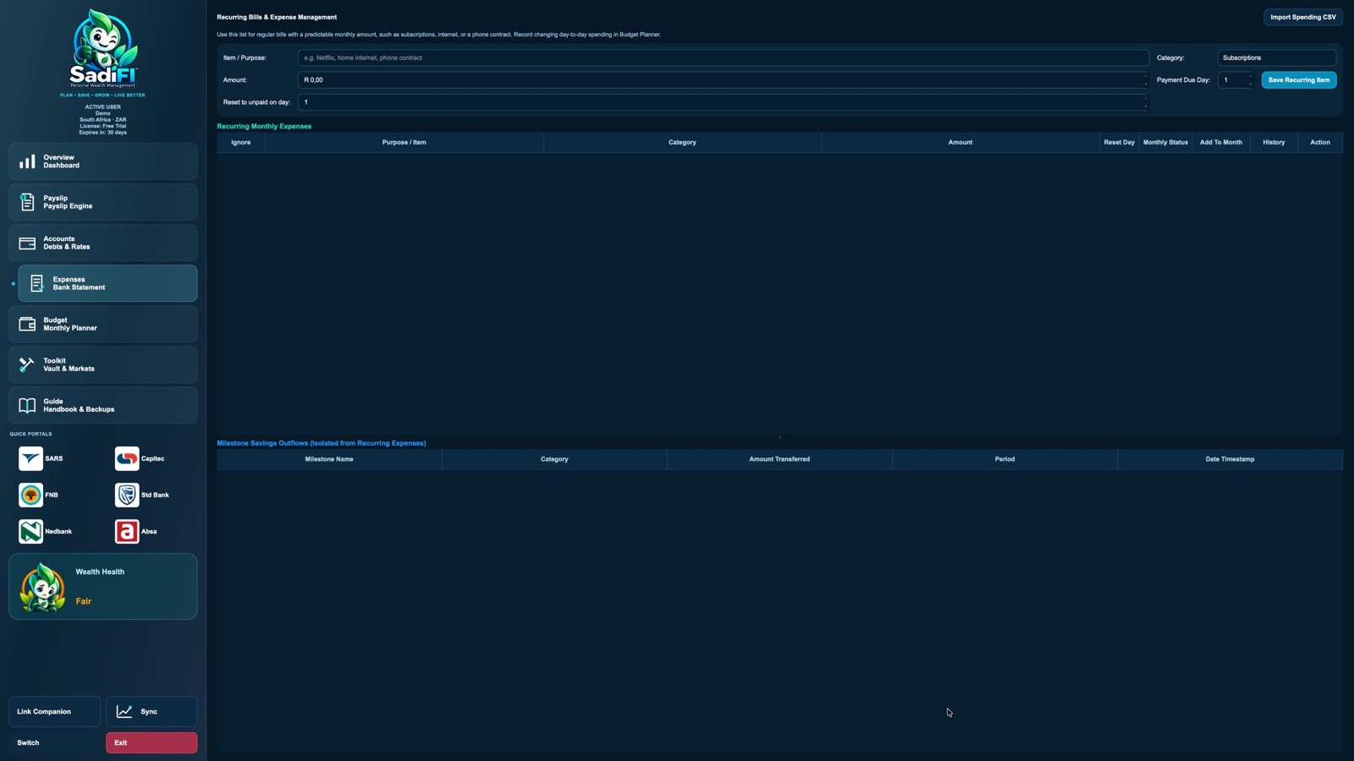
Task: Click the Fair wealth health status
Action: 83,601
